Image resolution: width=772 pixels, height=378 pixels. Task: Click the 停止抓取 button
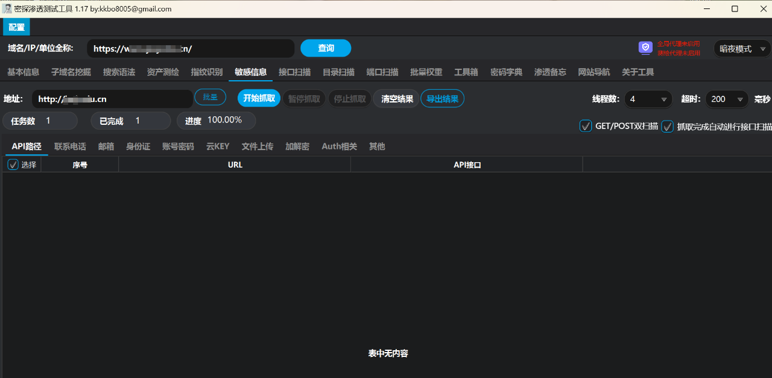point(350,98)
